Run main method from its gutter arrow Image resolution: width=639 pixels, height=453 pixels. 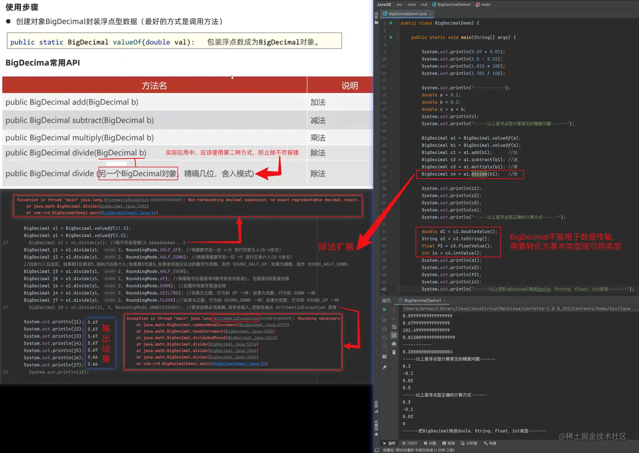pyautogui.click(x=391, y=38)
